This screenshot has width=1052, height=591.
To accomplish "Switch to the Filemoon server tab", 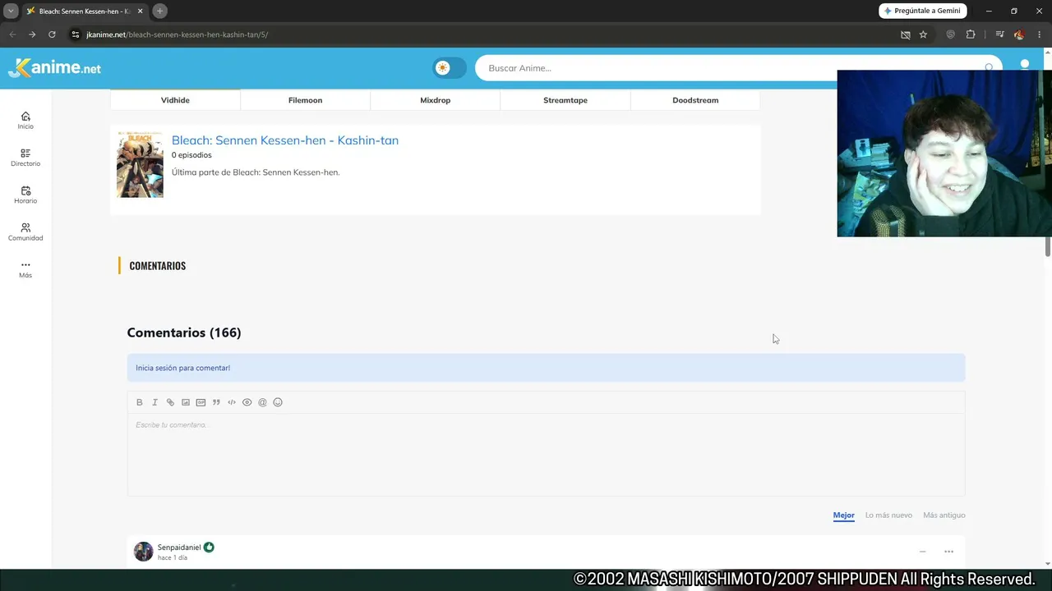I will tap(305, 100).
